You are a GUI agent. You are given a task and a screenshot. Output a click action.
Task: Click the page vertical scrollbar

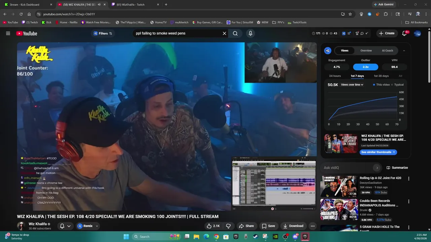click(x=429, y=57)
